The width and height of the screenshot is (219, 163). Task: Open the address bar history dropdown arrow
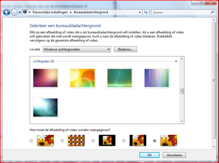(x=140, y=12)
